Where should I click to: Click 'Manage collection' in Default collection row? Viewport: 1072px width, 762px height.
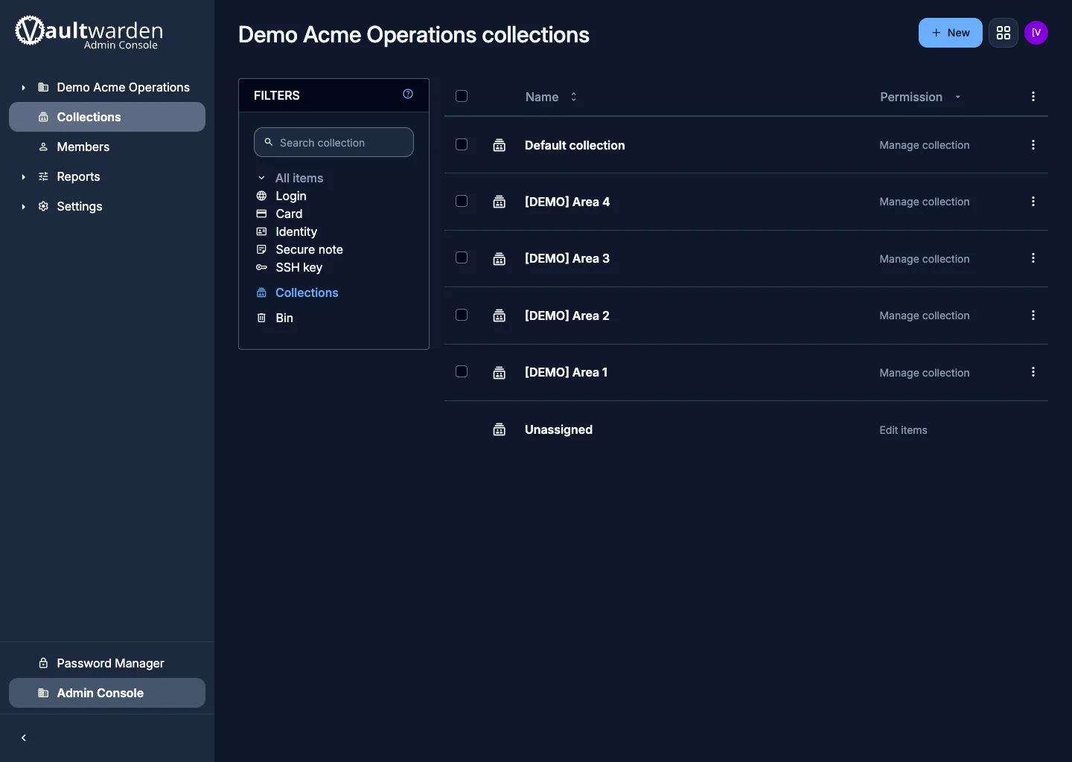pos(925,145)
